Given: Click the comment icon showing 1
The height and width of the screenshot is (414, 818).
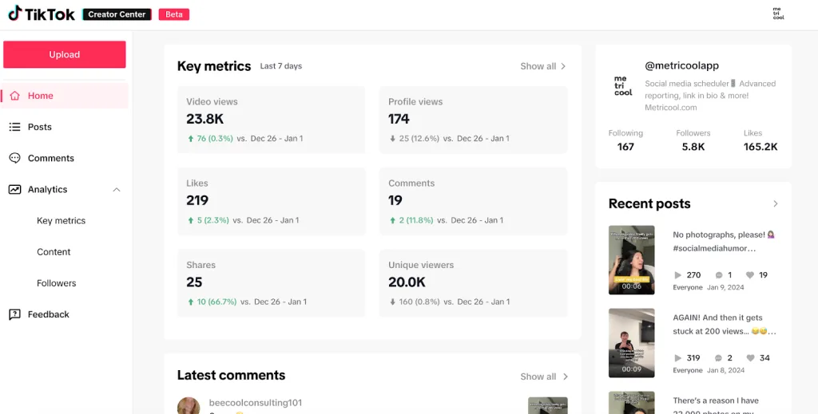Looking at the screenshot, I should tap(718, 275).
